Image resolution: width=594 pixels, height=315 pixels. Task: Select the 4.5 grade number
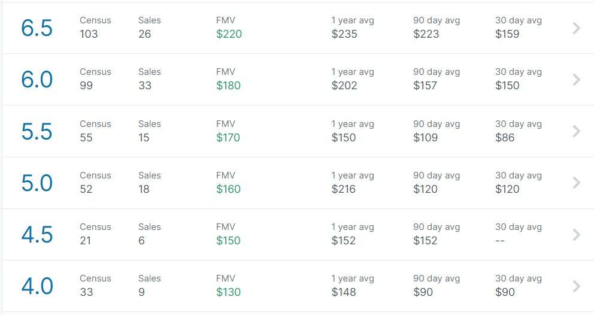pos(37,235)
